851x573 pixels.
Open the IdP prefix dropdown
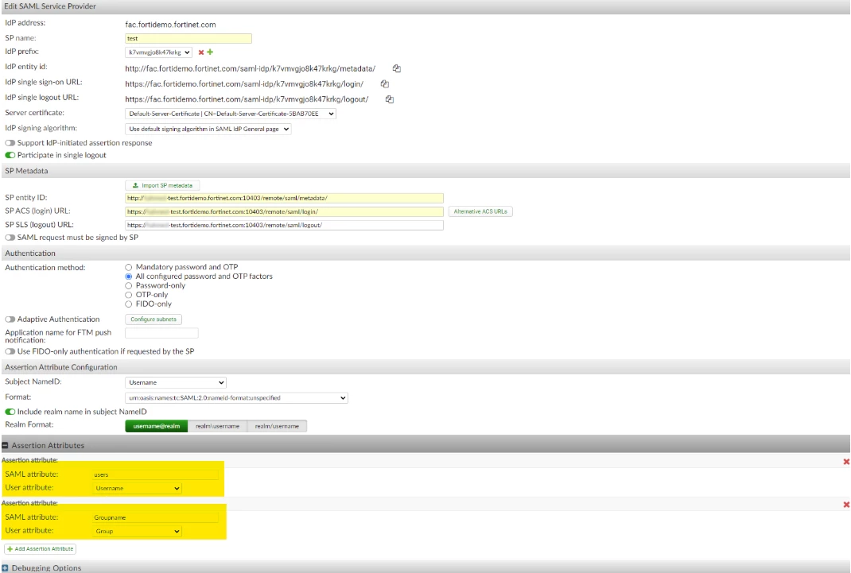tap(158, 52)
